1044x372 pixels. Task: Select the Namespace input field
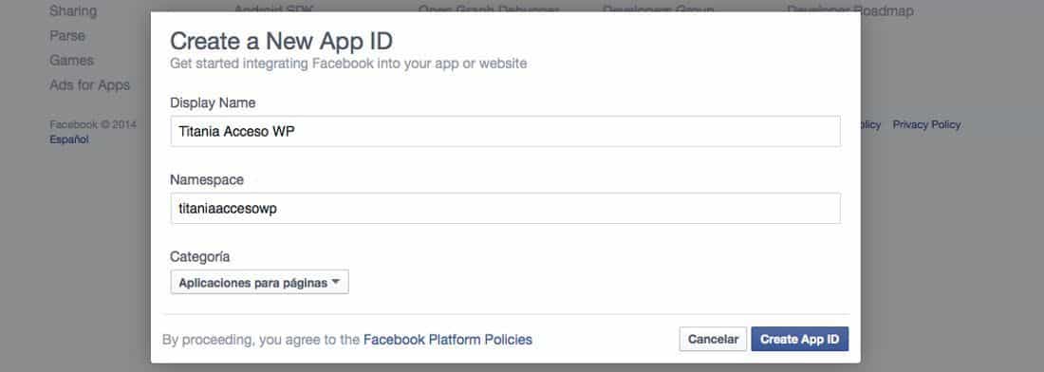coord(505,208)
